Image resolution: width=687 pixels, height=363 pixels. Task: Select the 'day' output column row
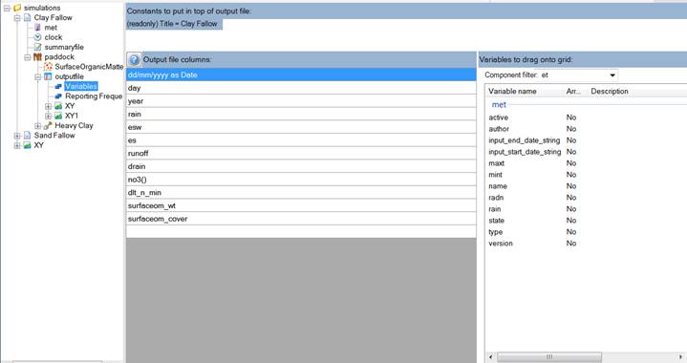tap(301, 88)
